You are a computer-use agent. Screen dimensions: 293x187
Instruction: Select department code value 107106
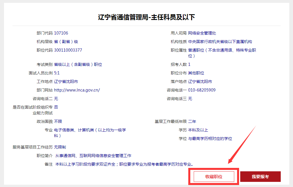pos(61,33)
